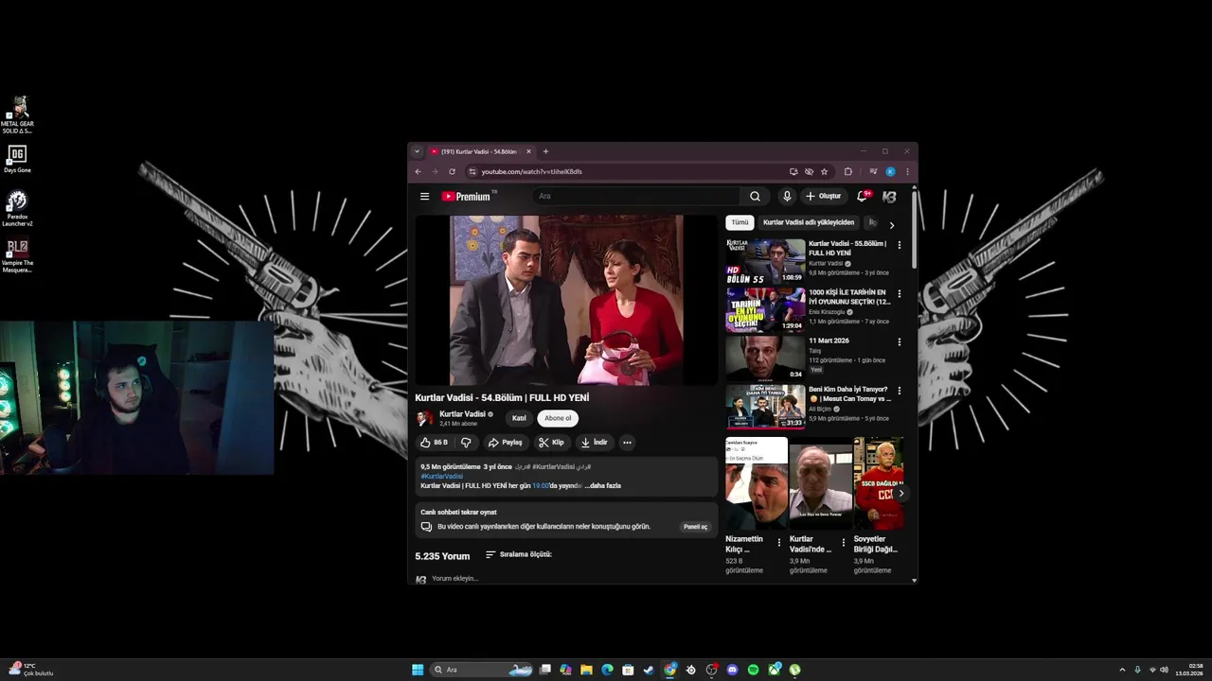Open Kurtlar Vadisi 55.Bölüm video thumbnail
This screenshot has height=681, width=1212.
click(x=765, y=260)
